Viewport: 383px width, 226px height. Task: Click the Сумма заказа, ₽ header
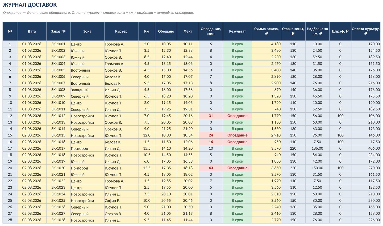click(267, 31)
